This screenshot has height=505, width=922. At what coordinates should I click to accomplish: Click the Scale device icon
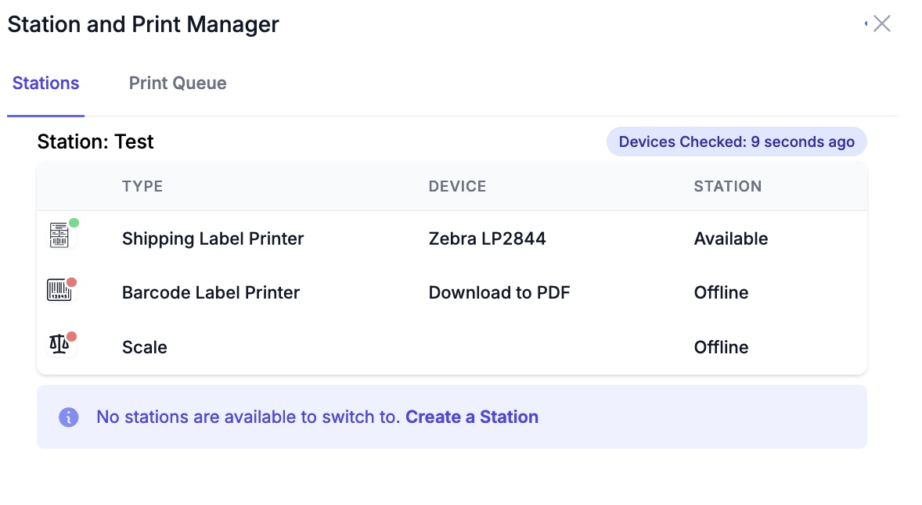59,345
